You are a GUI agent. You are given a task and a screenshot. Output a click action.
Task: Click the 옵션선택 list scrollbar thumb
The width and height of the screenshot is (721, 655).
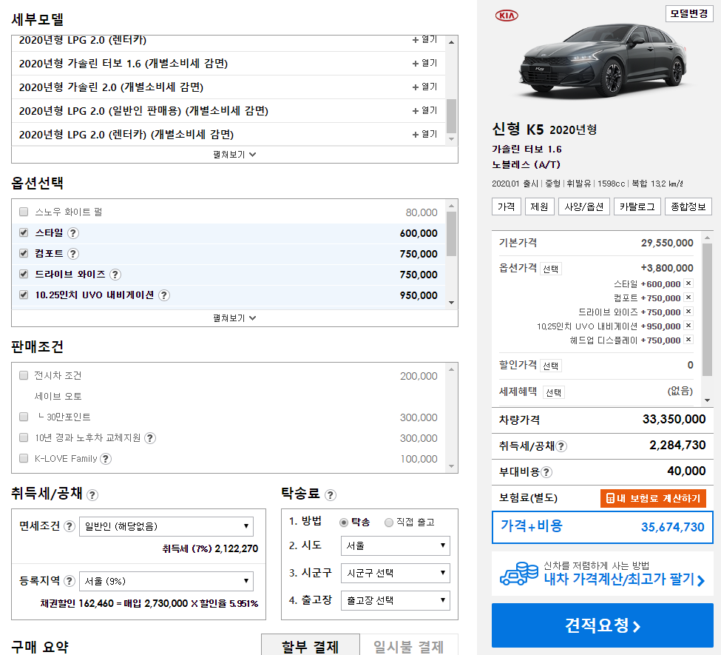[452, 234]
